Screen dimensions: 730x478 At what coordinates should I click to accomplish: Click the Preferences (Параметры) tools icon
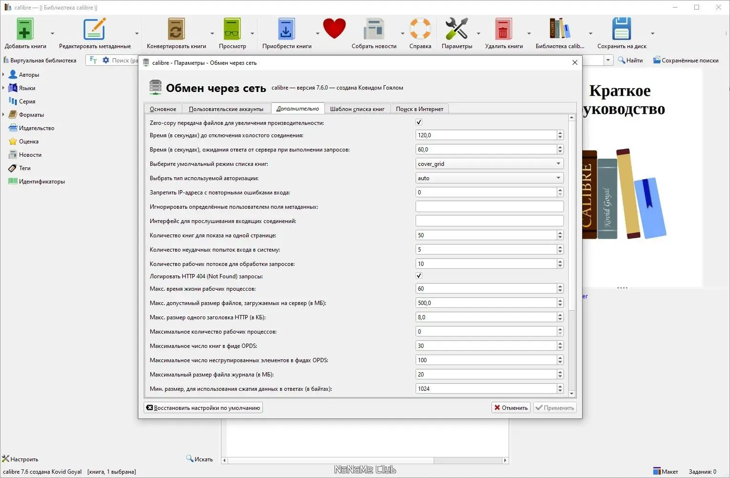point(457,29)
